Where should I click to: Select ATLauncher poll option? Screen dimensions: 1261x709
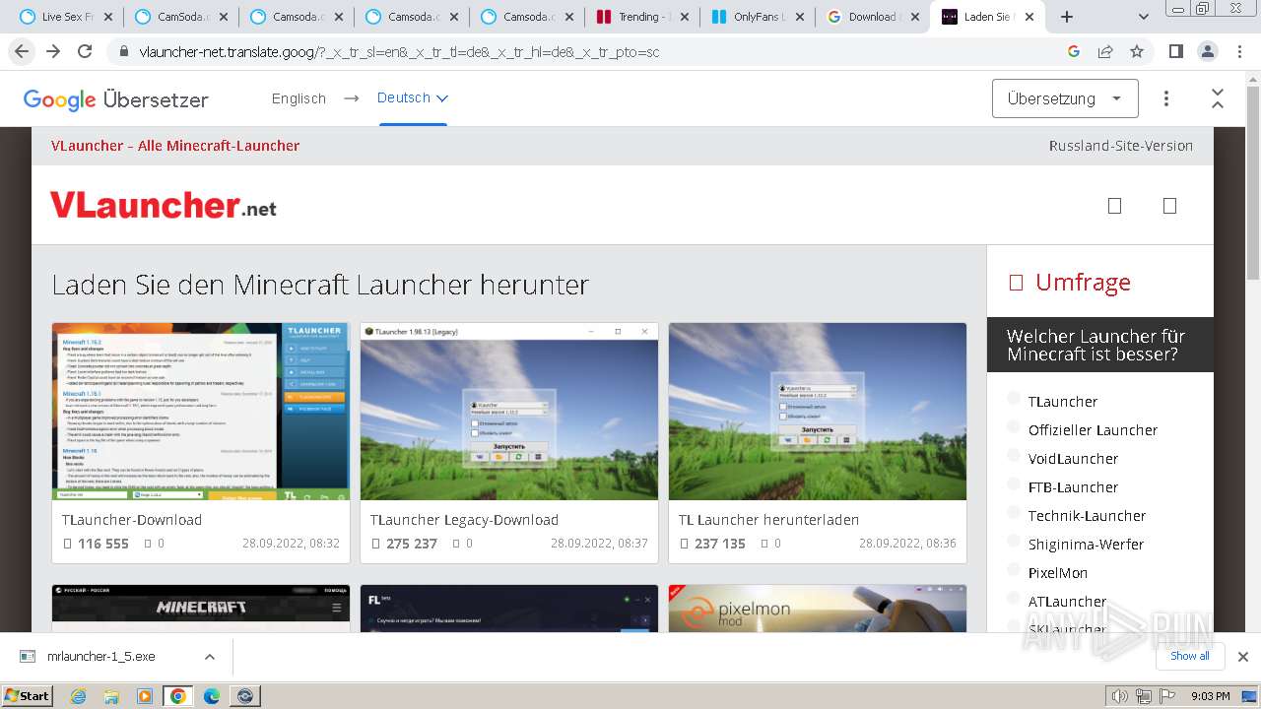pyautogui.click(x=1014, y=599)
